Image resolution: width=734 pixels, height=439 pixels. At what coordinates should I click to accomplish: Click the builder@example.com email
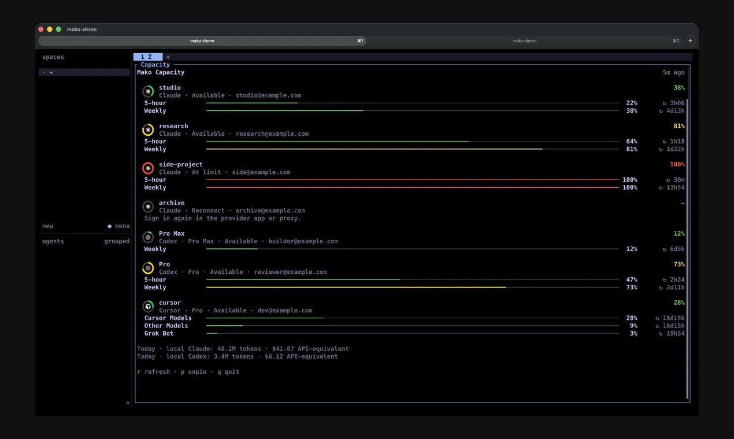point(303,241)
